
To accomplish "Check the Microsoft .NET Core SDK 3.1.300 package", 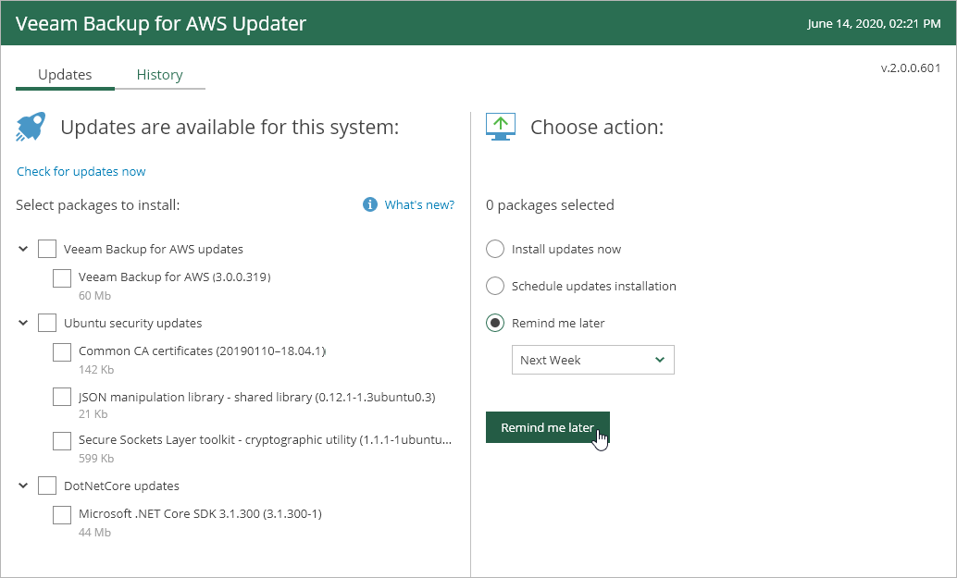I will [x=62, y=514].
